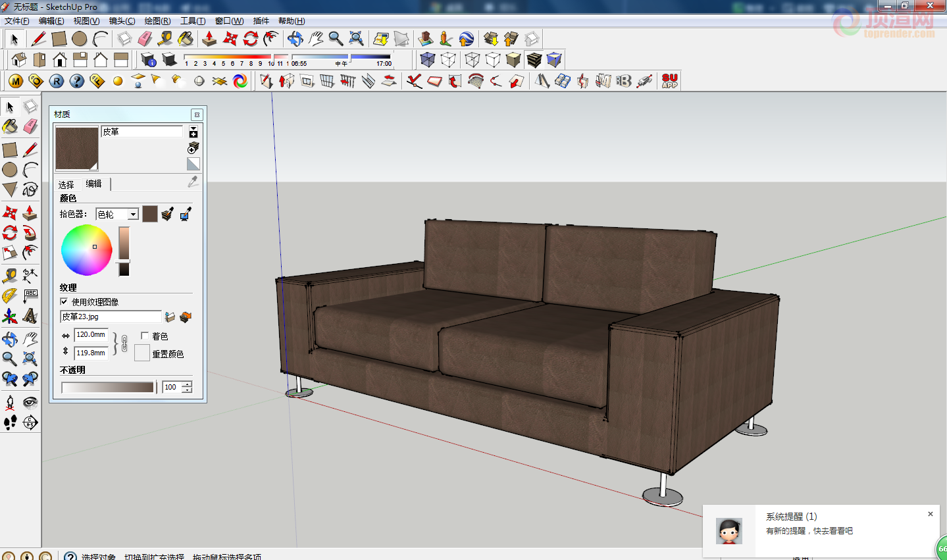This screenshot has width=947, height=560.
Task: Select the Zoom magnifier in top toolbar
Action: (x=336, y=39)
